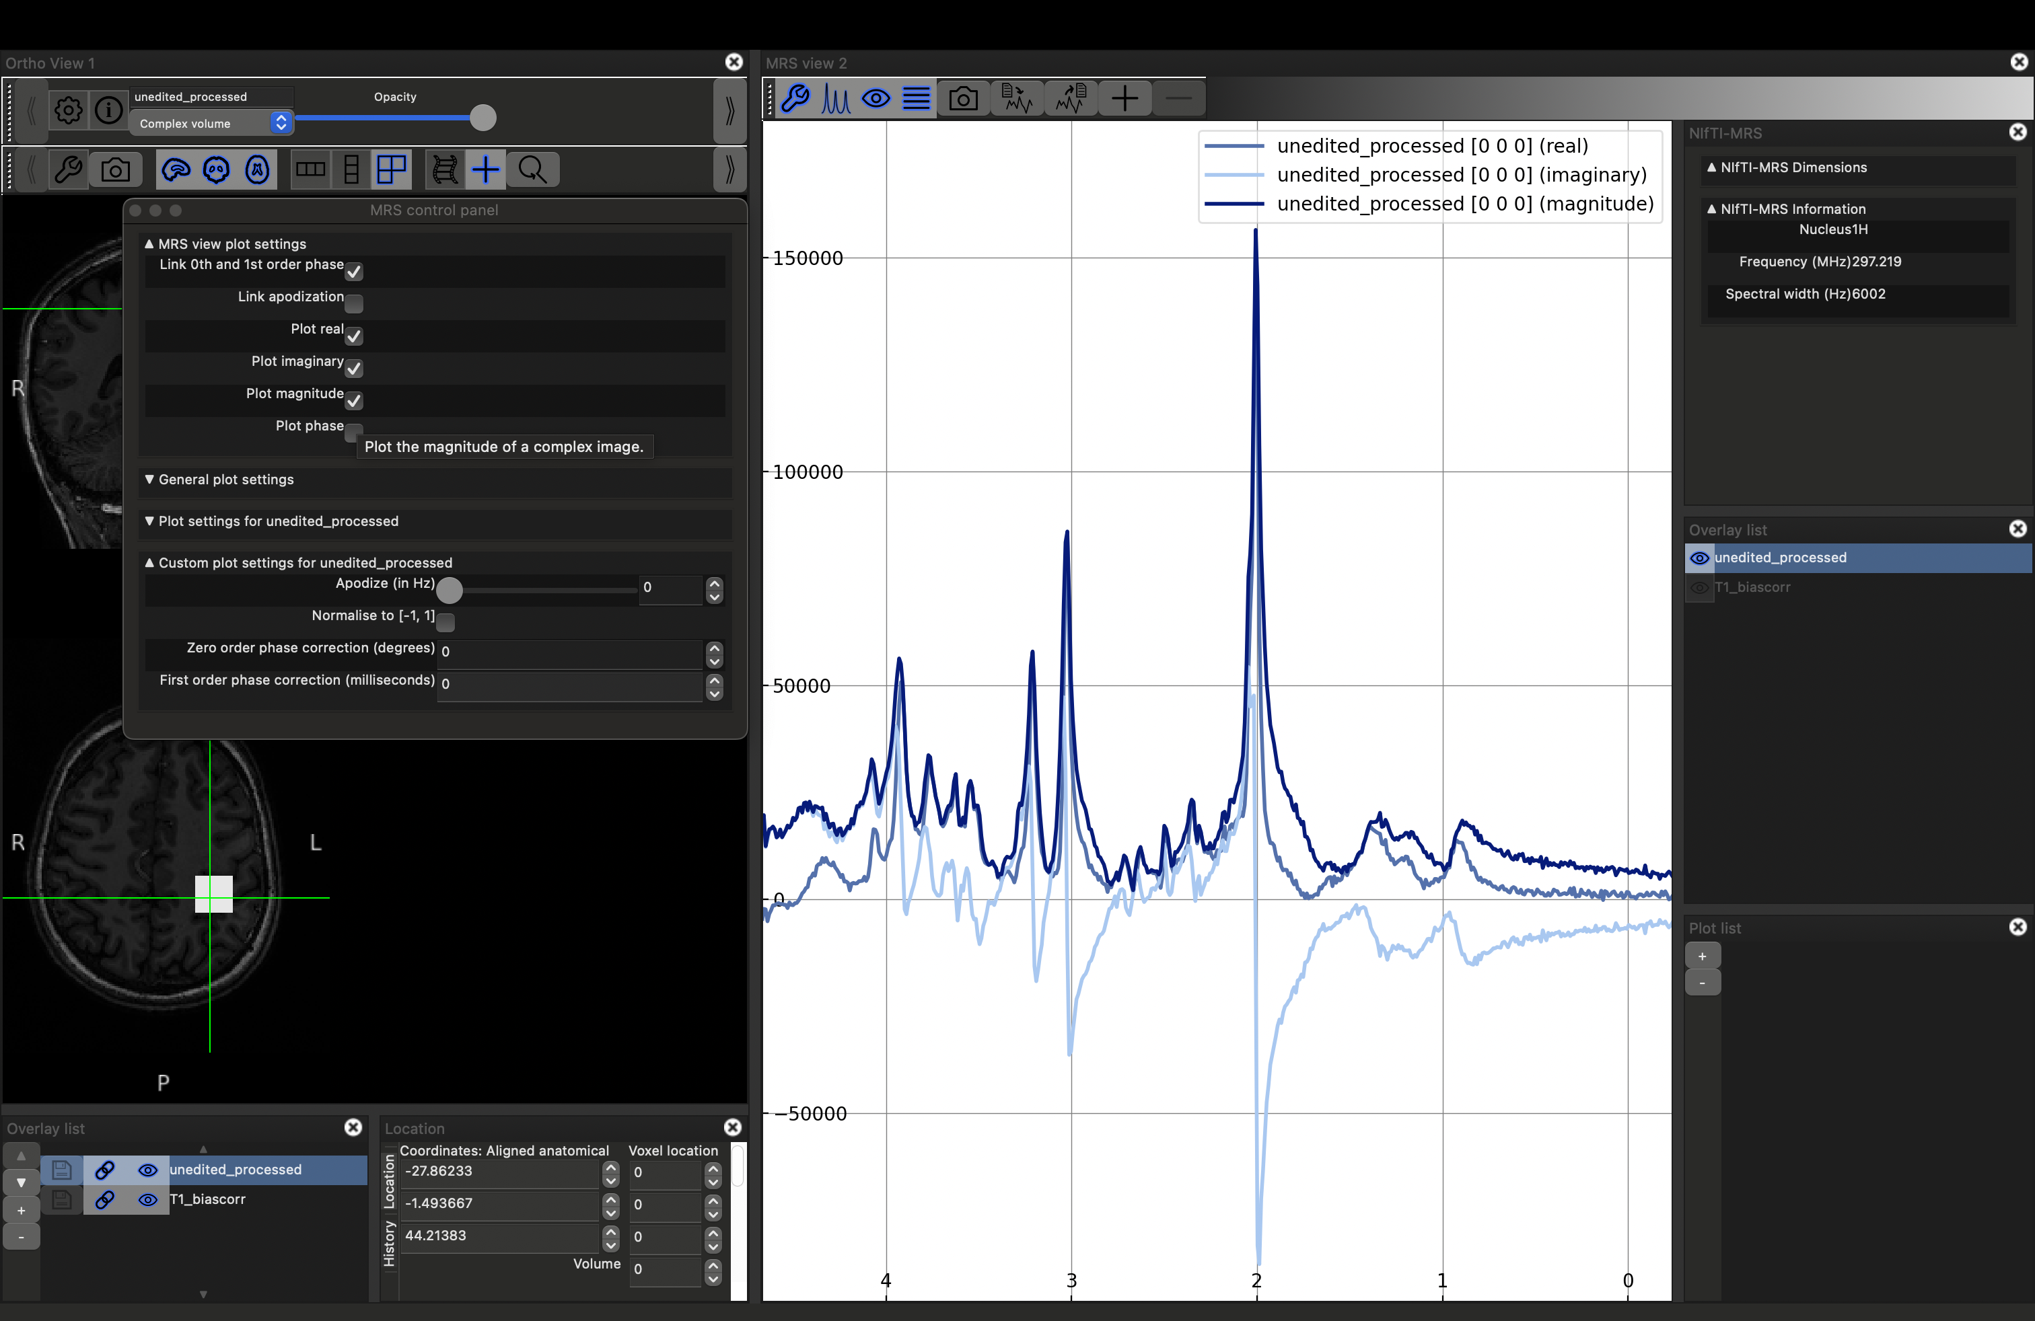Select the grid layout icon
Viewport: 2035px width, 1321px height.
coord(392,170)
